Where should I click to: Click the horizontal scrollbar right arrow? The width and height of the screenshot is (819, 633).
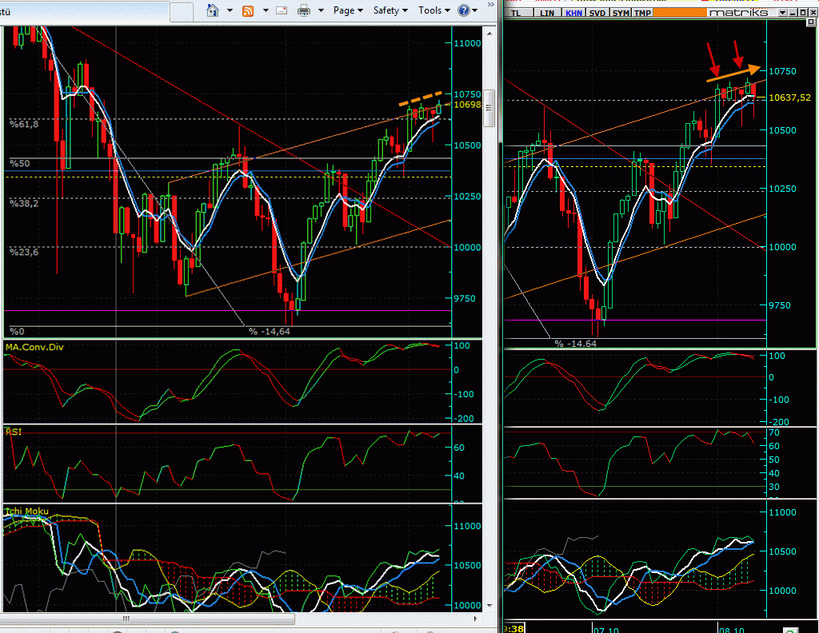475,619
